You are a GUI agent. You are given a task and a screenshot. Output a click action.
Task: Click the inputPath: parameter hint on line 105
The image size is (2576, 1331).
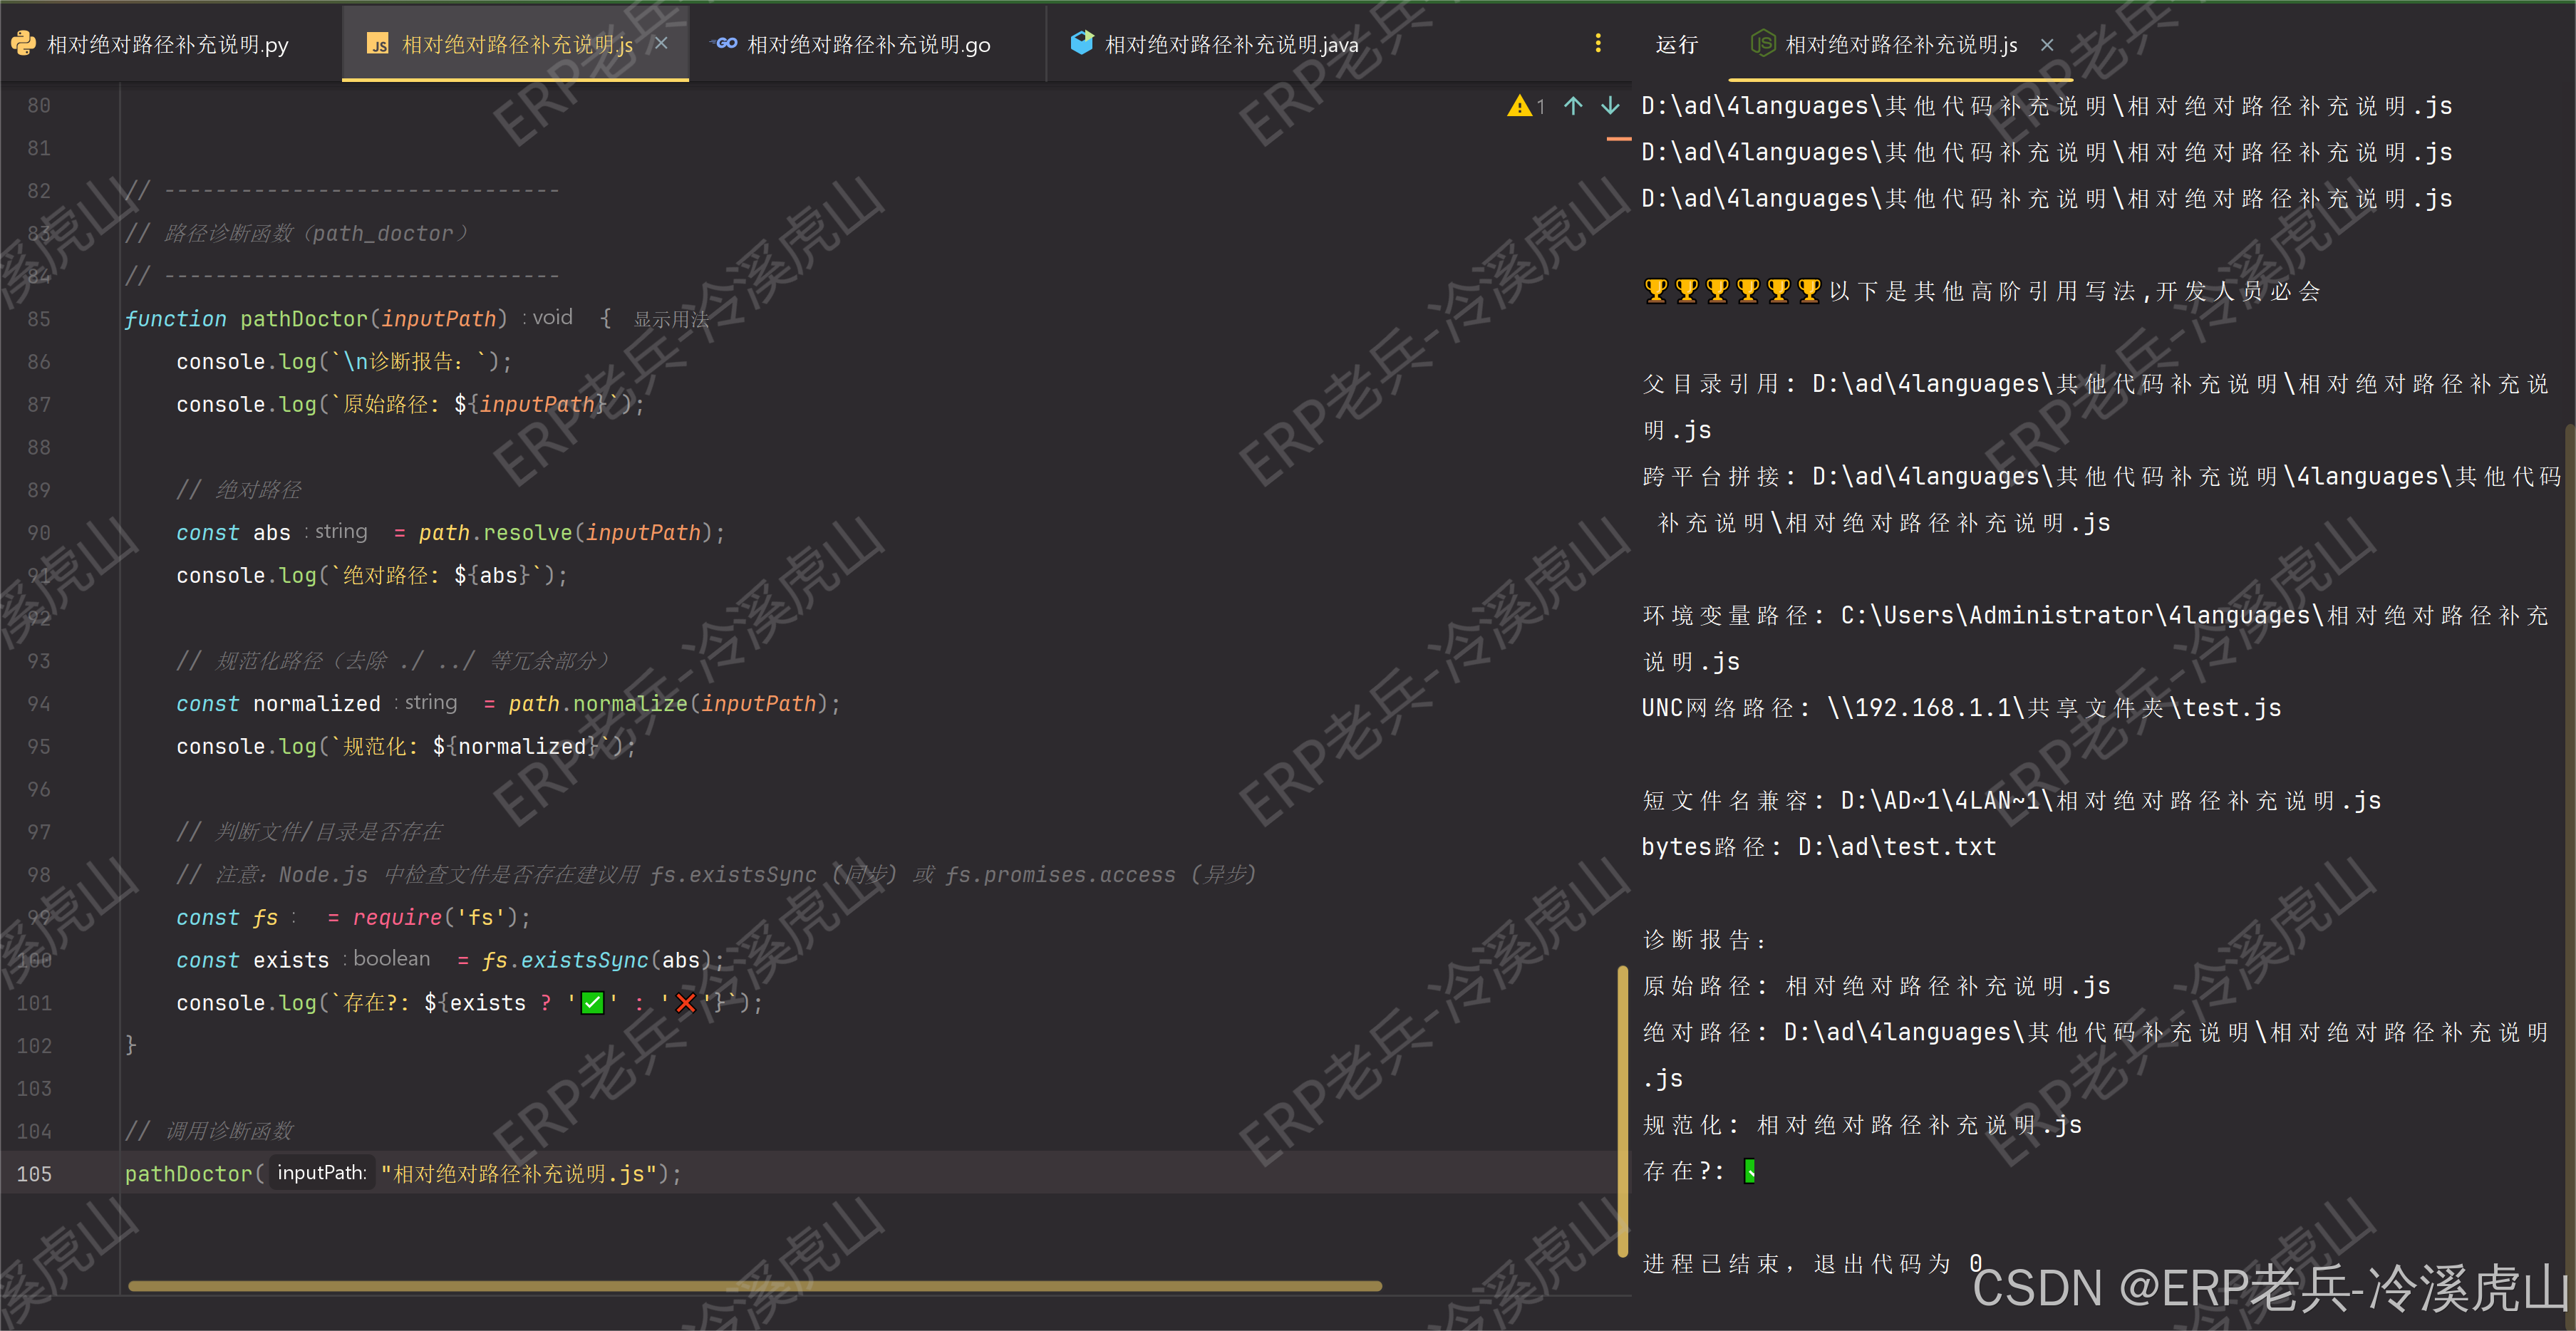pos(321,1173)
